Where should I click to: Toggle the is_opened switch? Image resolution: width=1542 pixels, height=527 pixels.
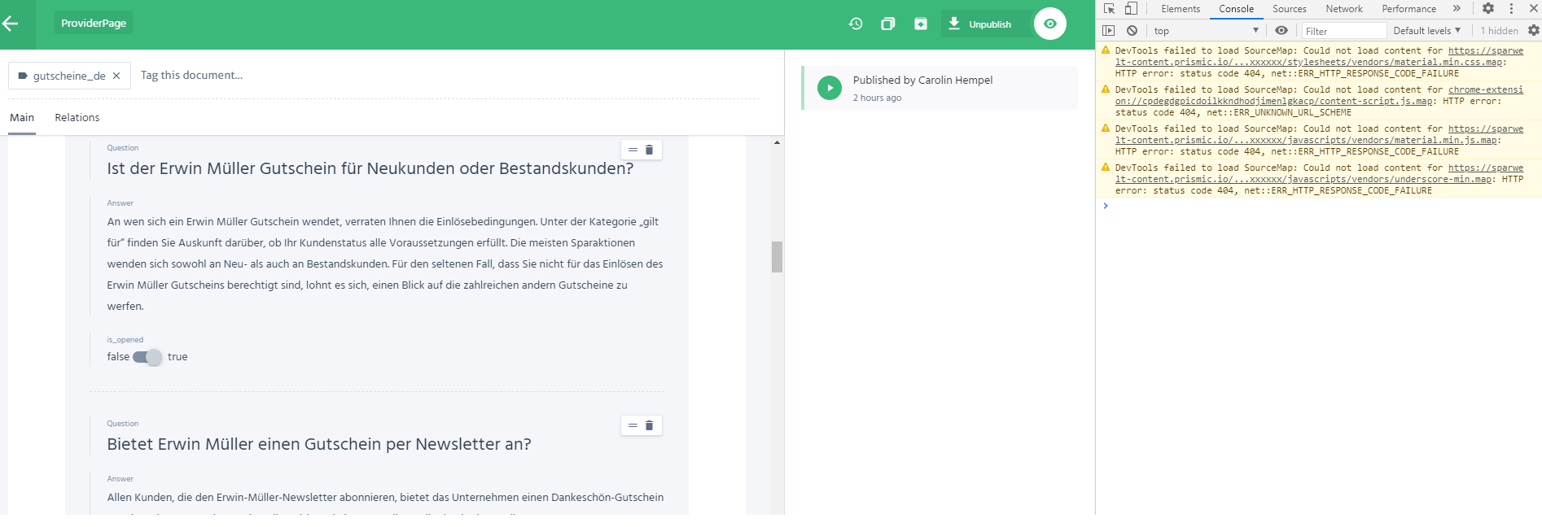tap(148, 357)
